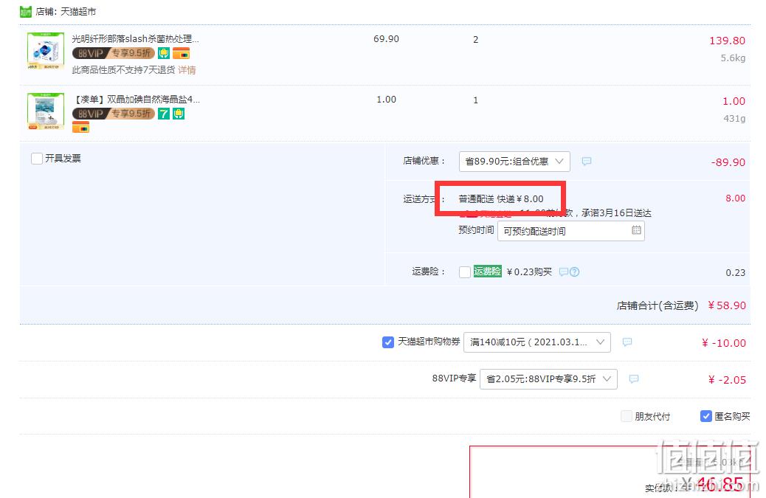Screen dimensions: 766x498
Task: Click the 88VIP badge on sea salt item
Action: 114,114
